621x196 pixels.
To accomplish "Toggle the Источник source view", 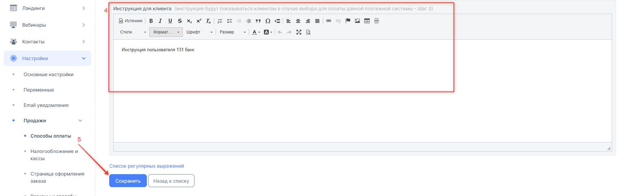I will (131, 21).
